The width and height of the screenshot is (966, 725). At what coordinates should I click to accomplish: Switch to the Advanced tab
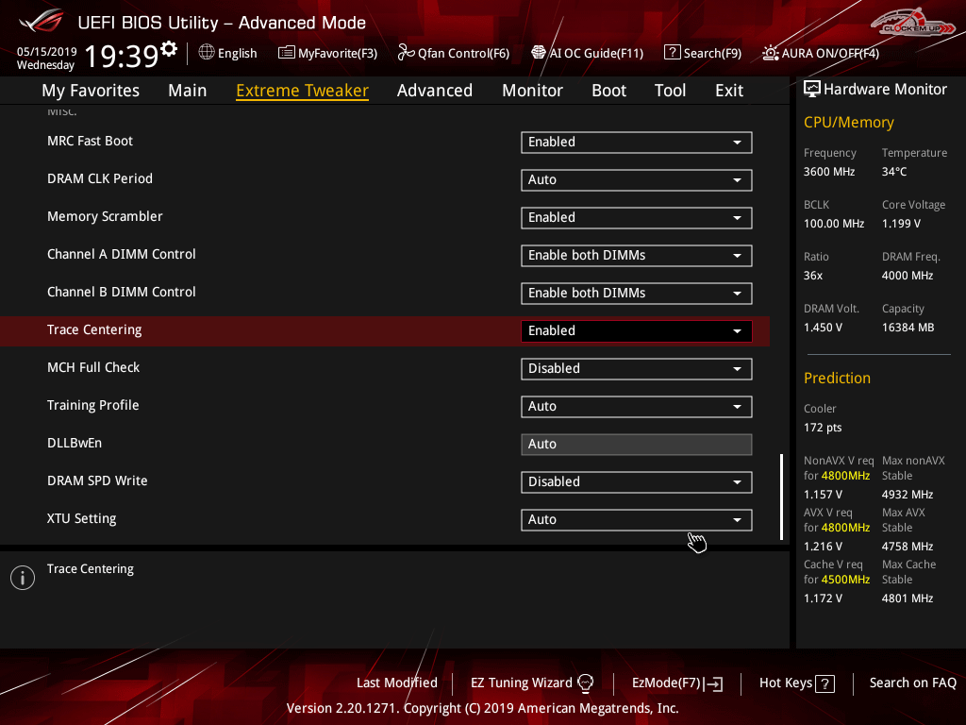coord(434,91)
